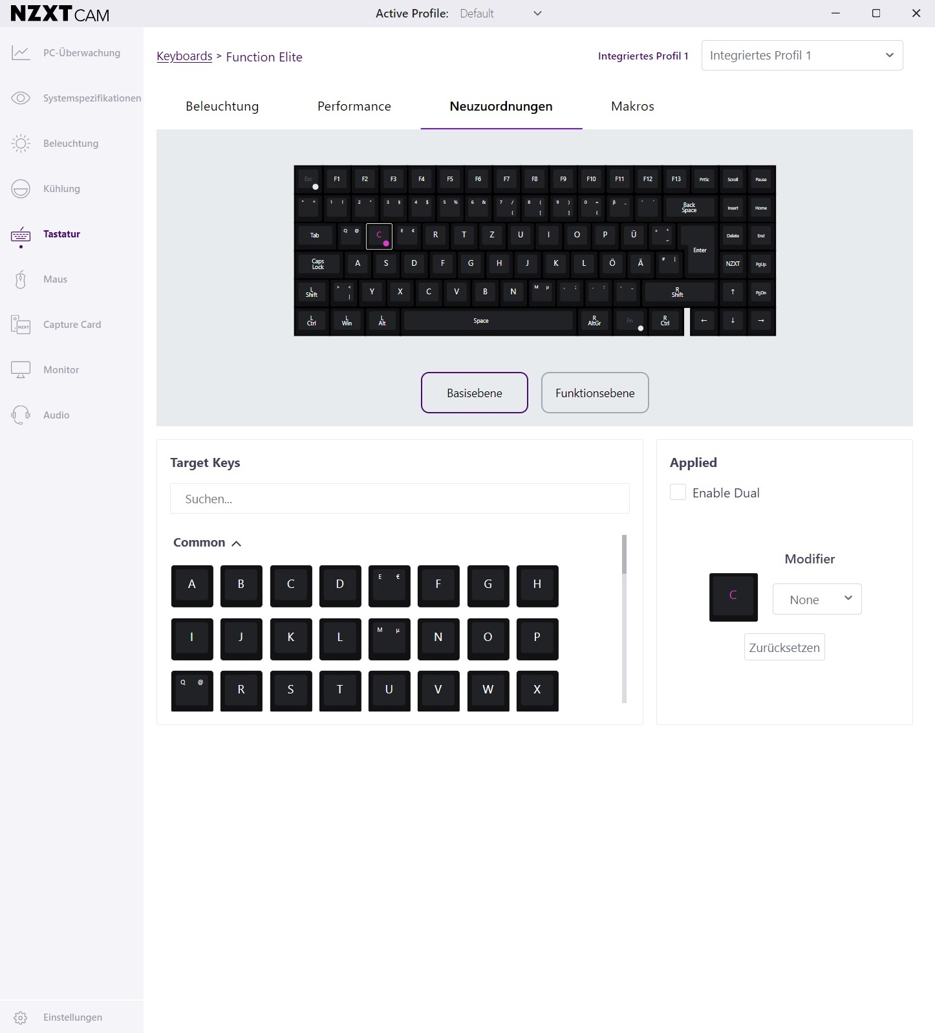This screenshot has width=935, height=1033.
Task: Open PC-Überwachung monitoring icon in sidebar
Action: pos(21,53)
